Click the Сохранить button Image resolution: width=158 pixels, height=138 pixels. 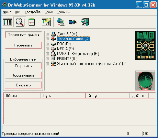(x=23, y=66)
